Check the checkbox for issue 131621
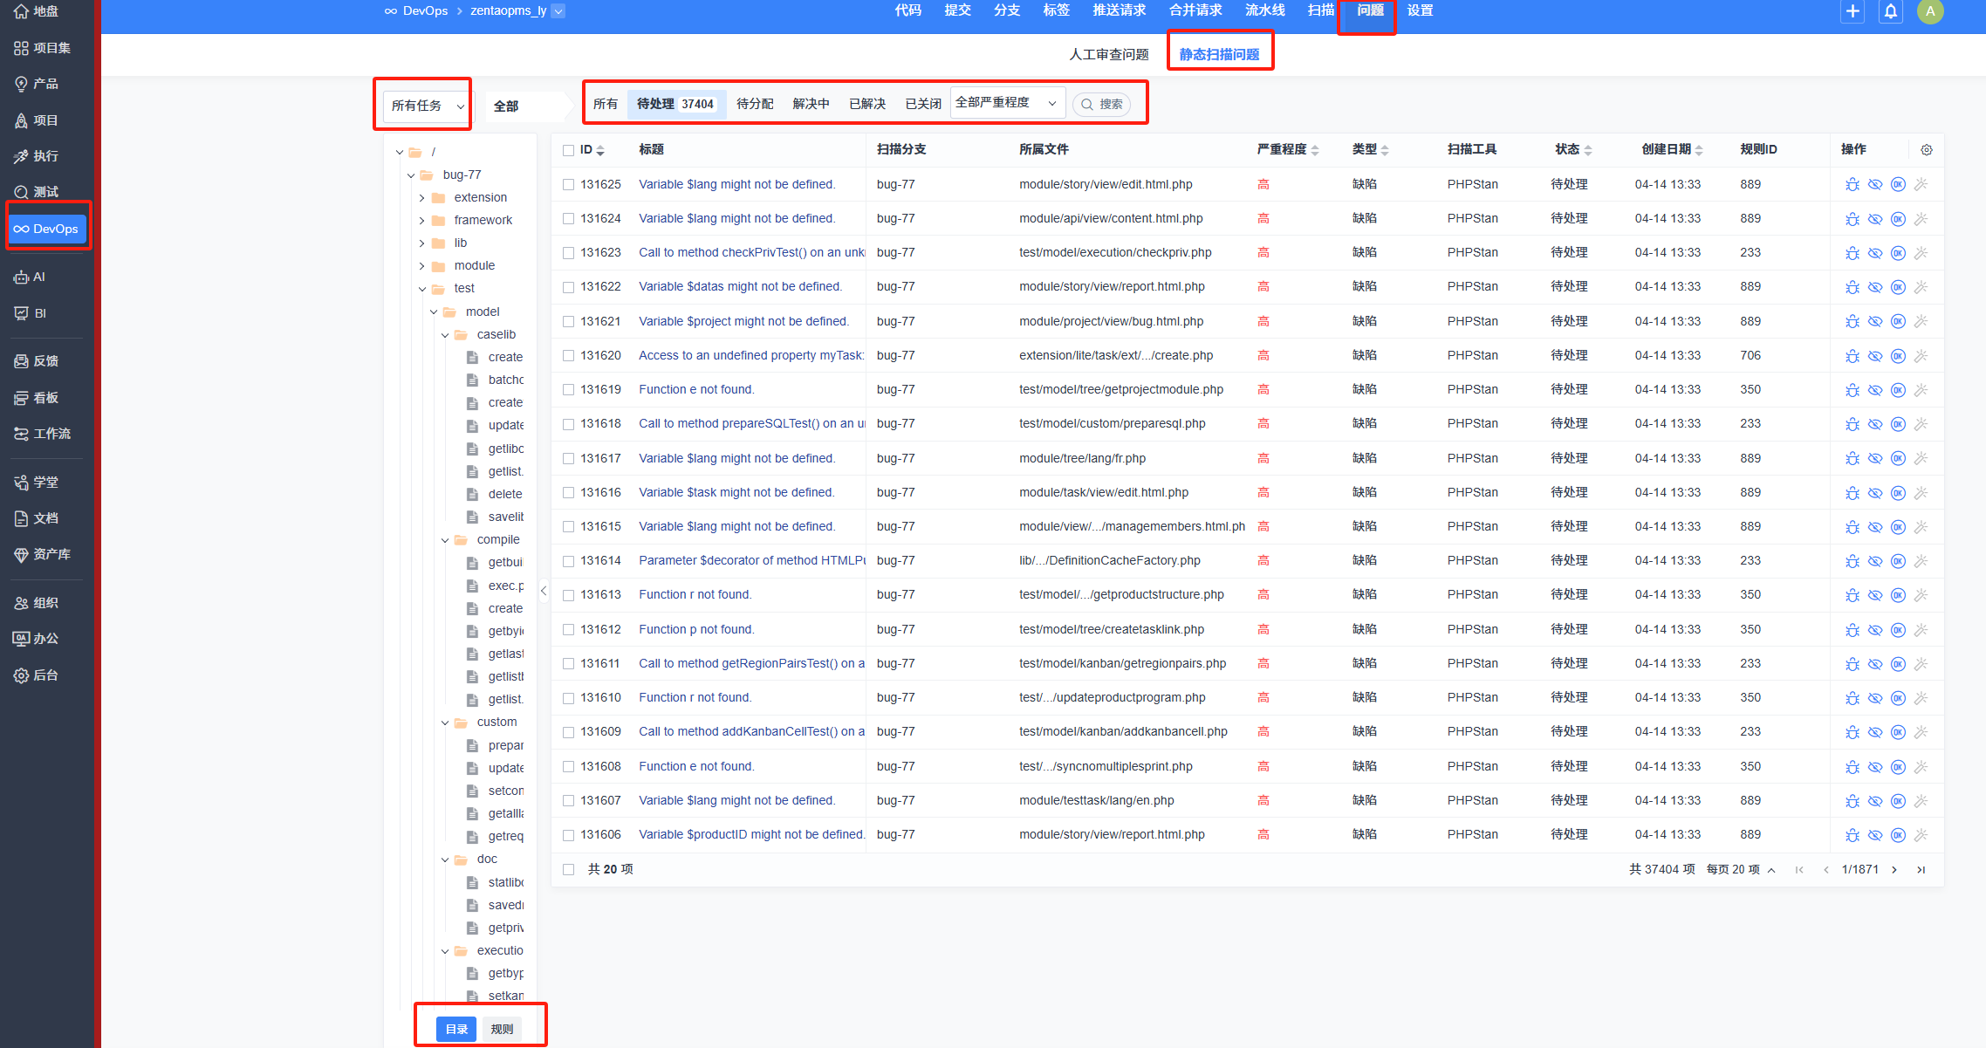The width and height of the screenshot is (1986, 1048). pos(569,322)
